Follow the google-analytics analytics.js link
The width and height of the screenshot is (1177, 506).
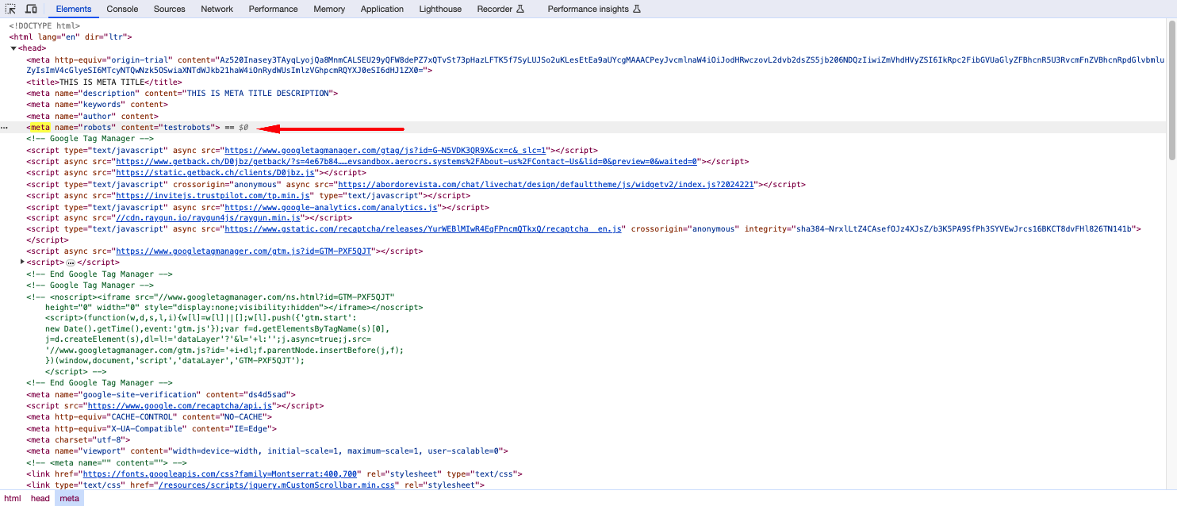click(x=332, y=206)
